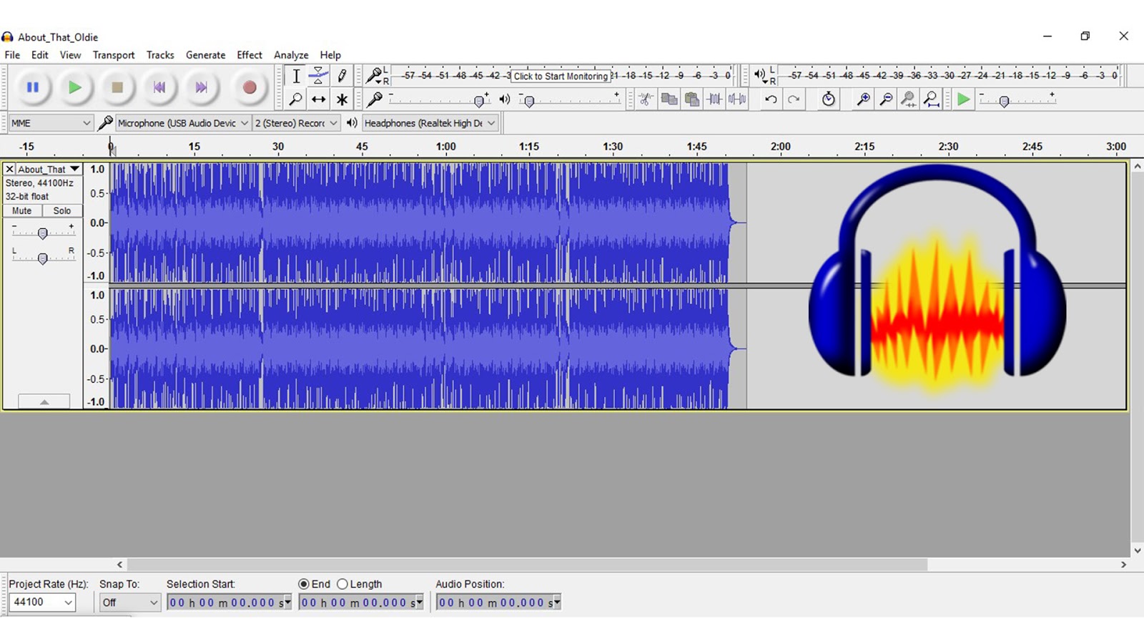
Task: Click the recording meter microphone icon
Action: 375,74
